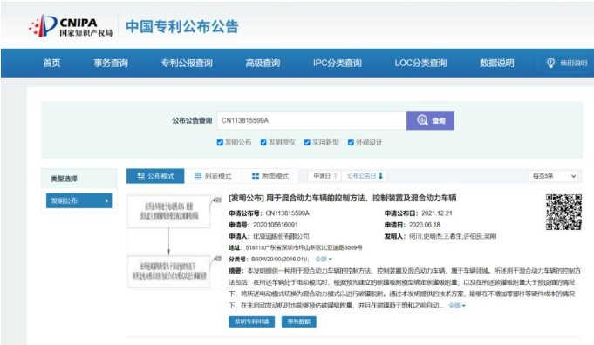Toggle the 外观设计 checkbox
Viewport: 594px width, 345px height.
tap(351, 143)
